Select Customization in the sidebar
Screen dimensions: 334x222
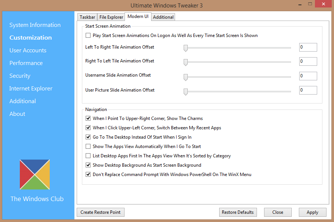coord(31,38)
